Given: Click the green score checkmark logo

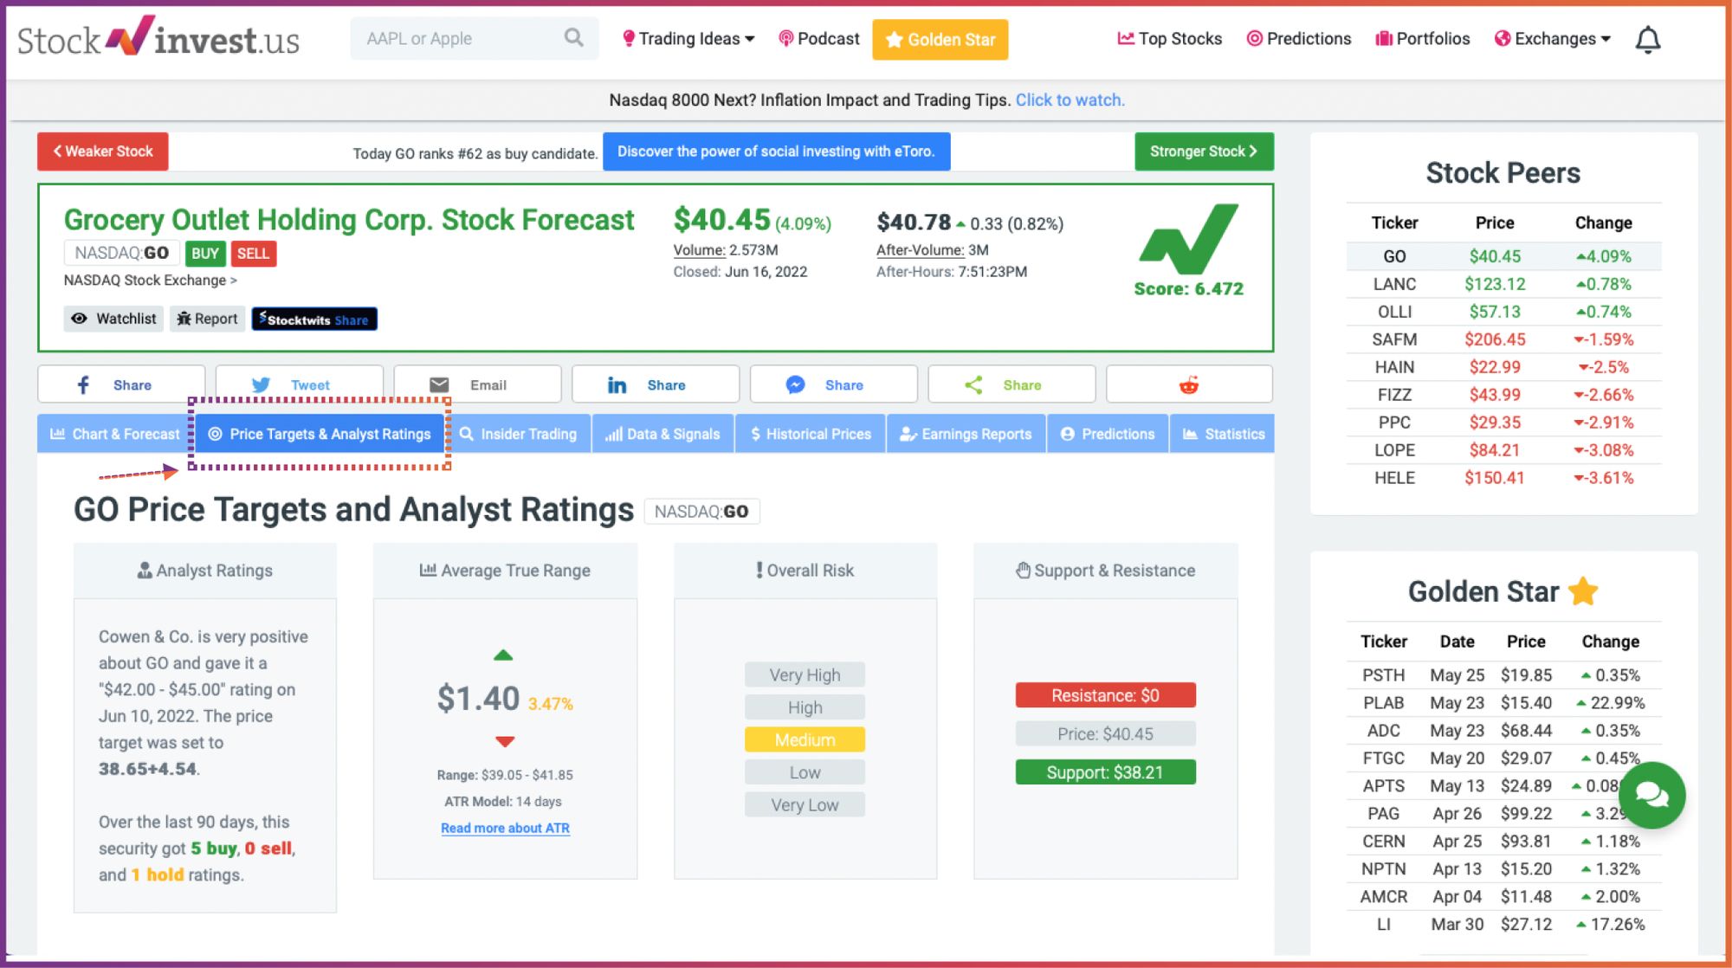Looking at the screenshot, I should coord(1188,239).
